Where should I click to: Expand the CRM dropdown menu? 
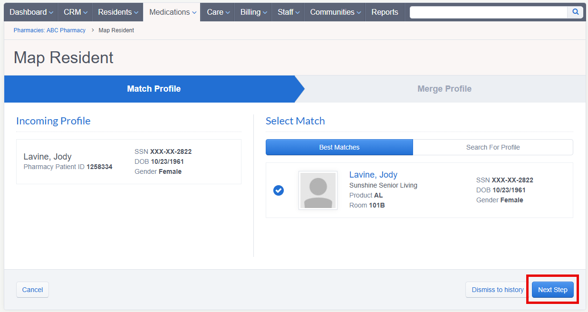click(75, 12)
